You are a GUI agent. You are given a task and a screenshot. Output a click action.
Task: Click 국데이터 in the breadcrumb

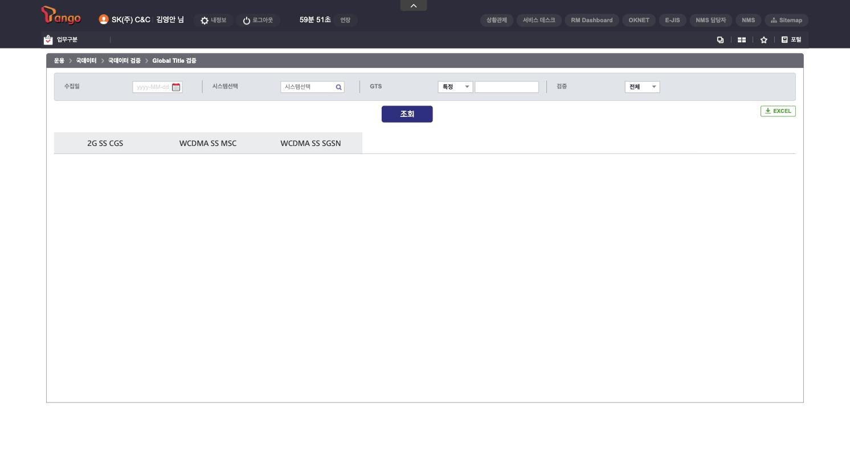[x=87, y=60]
